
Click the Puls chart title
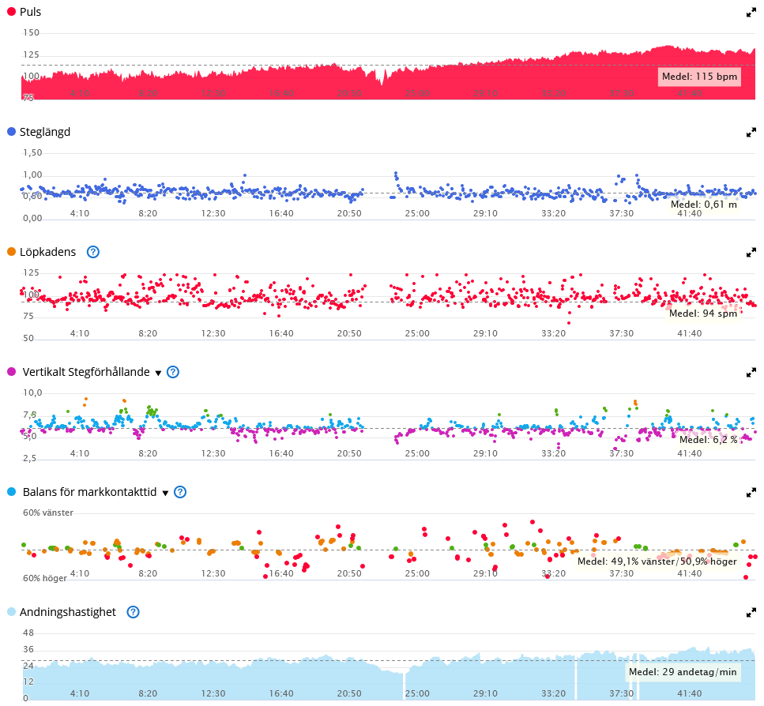tap(30, 12)
